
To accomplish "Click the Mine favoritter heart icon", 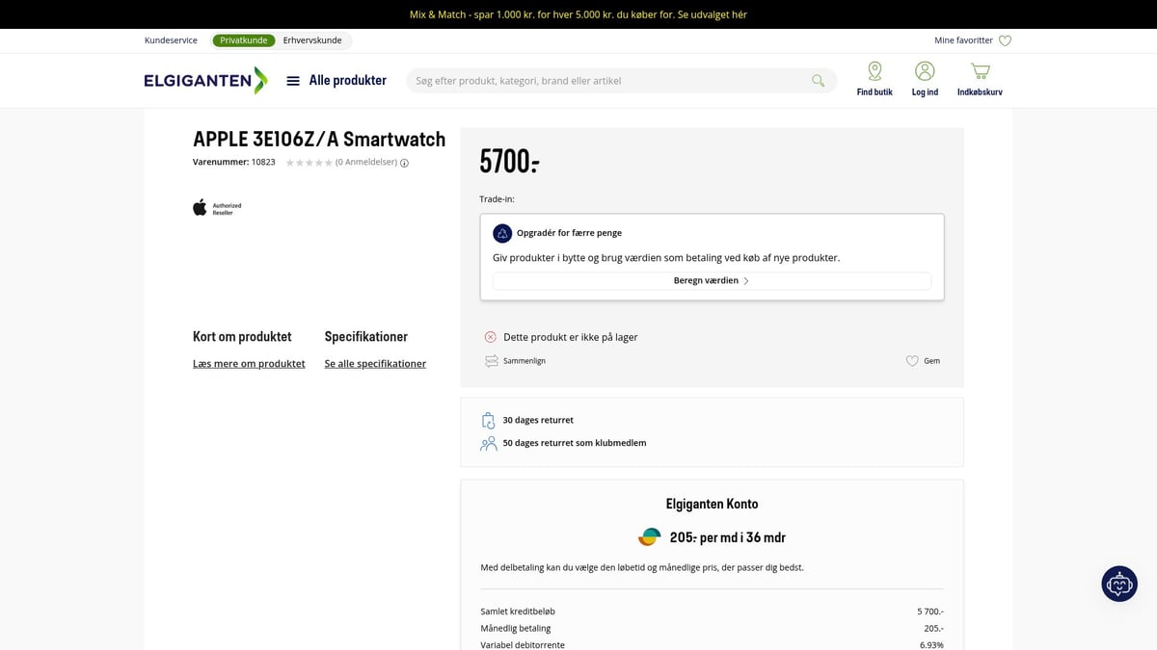I will click(x=1005, y=40).
